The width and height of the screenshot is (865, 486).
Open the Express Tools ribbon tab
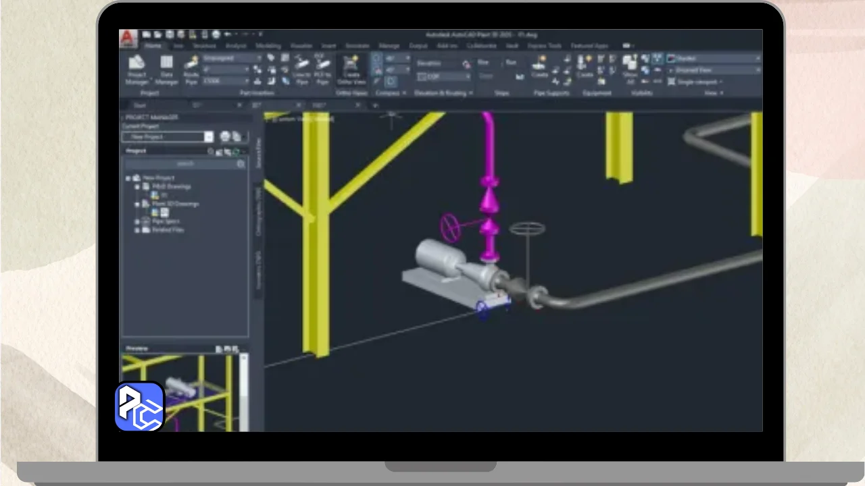coord(545,46)
